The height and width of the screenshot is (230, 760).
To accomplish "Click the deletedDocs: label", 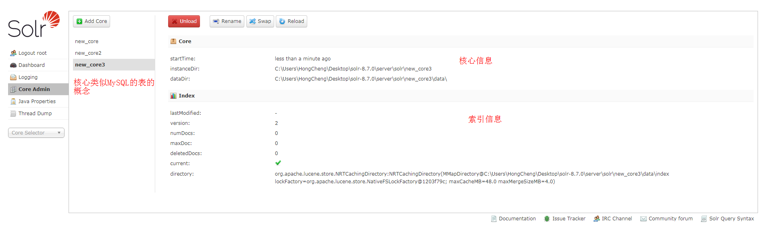I will tap(186, 153).
